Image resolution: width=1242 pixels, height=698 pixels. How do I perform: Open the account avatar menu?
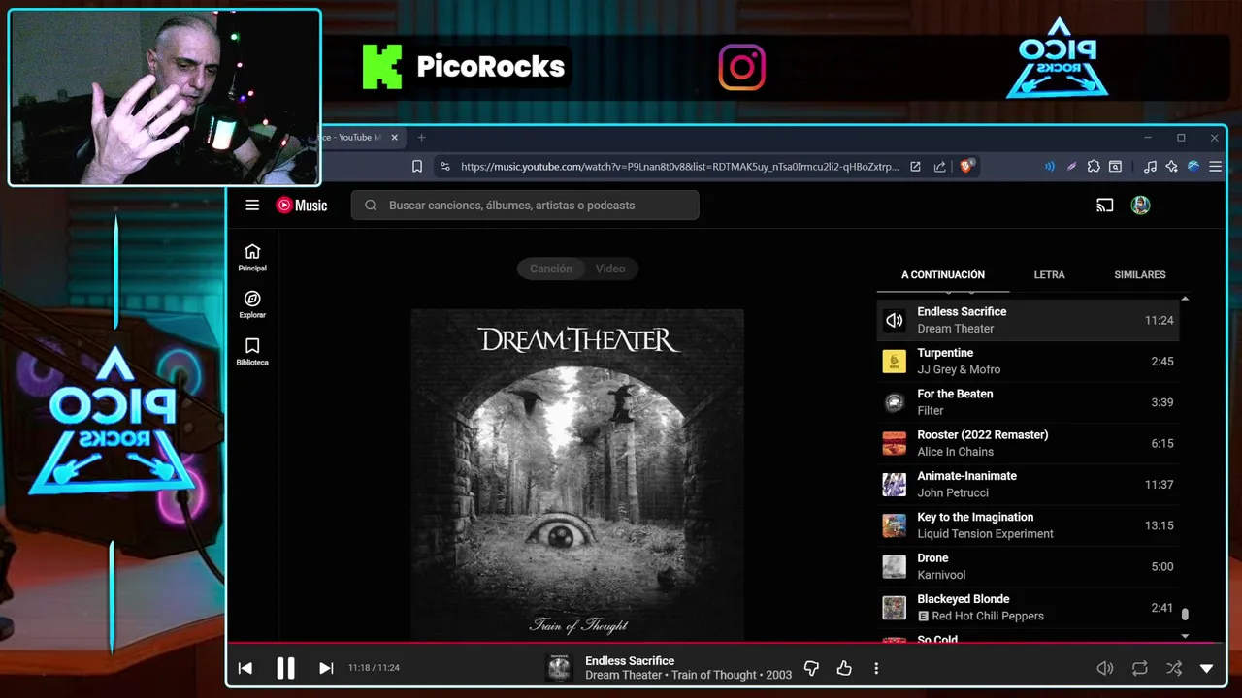pyautogui.click(x=1141, y=206)
